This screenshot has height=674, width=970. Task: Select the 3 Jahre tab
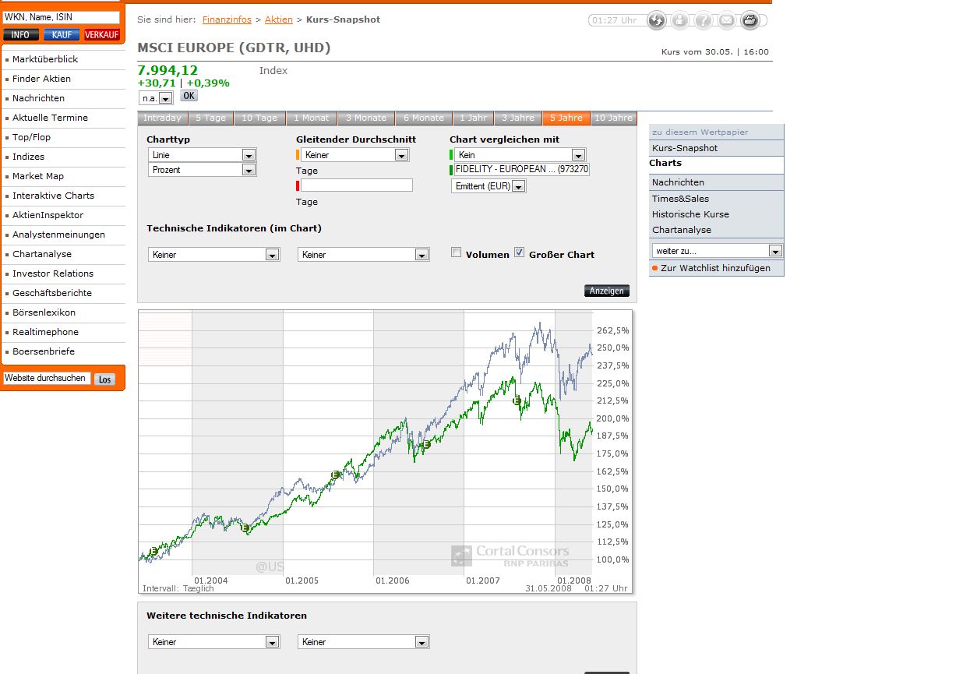click(x=518, y=118)
